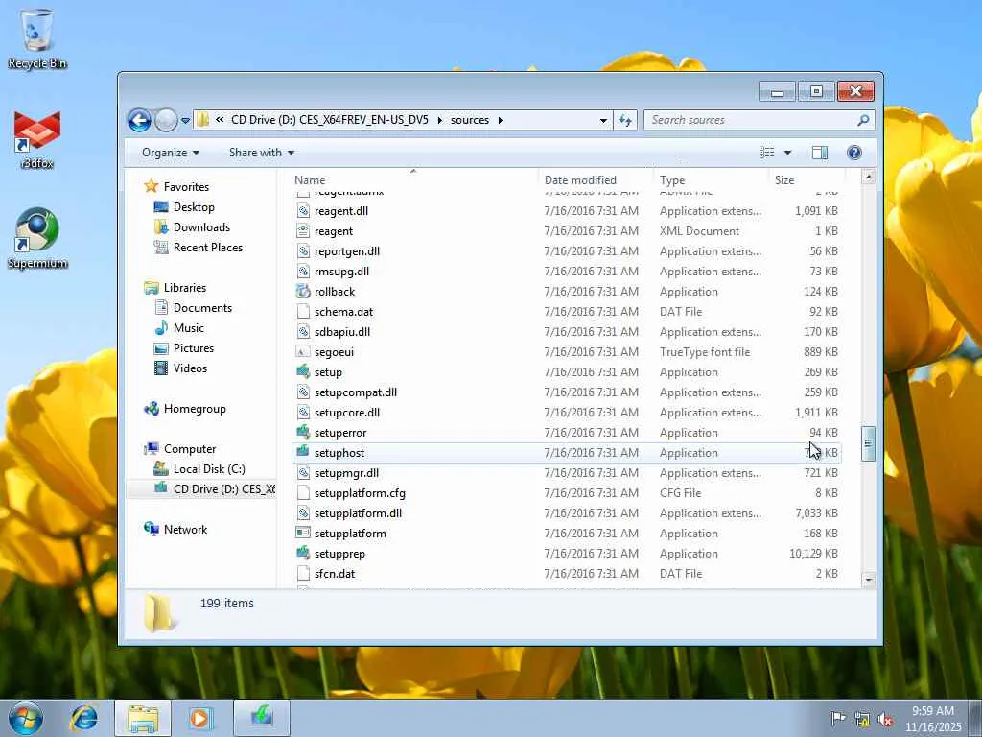
Task: Click the change view icon
Action: click(x=766, y=153)
